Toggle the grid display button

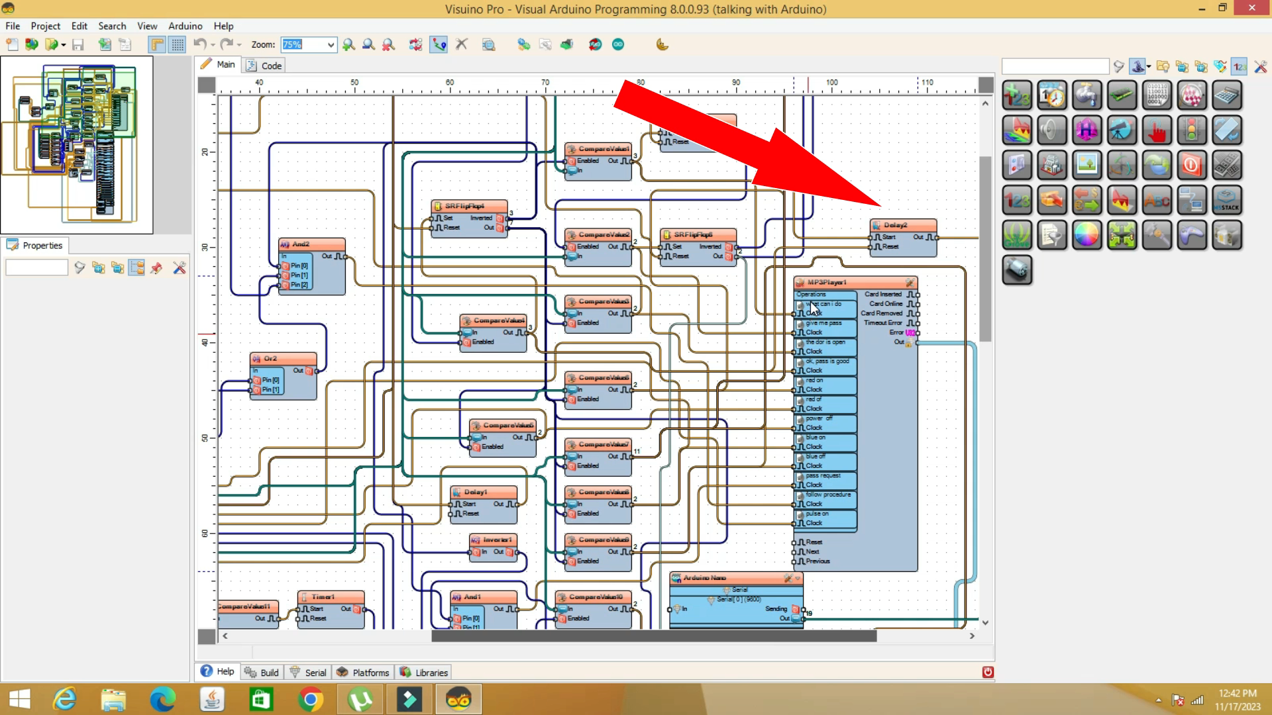[x=178, y=44]
